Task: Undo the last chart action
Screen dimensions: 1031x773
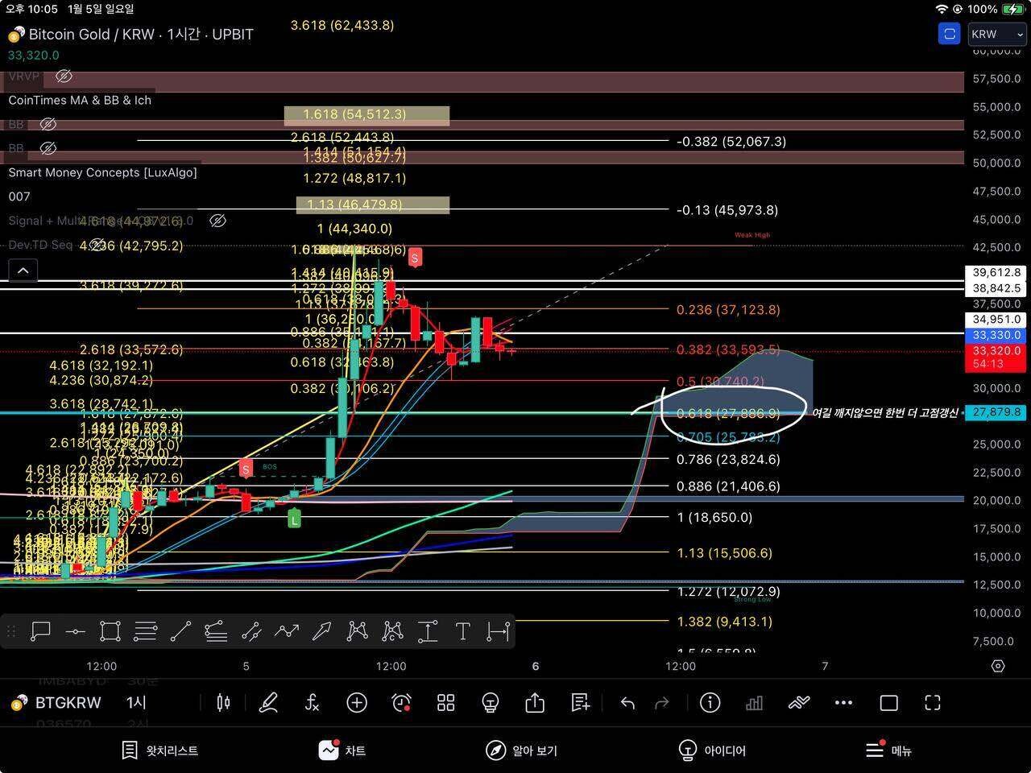Action: tap(627, 703)
